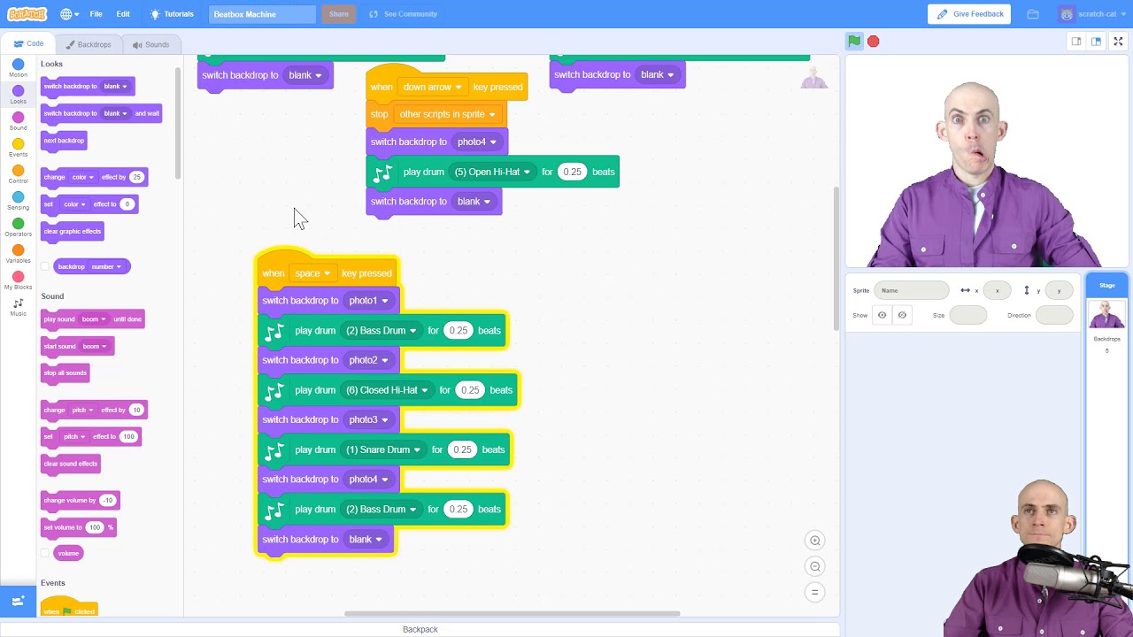Open the File menu
1133x637 pixels.
(96, 14)
